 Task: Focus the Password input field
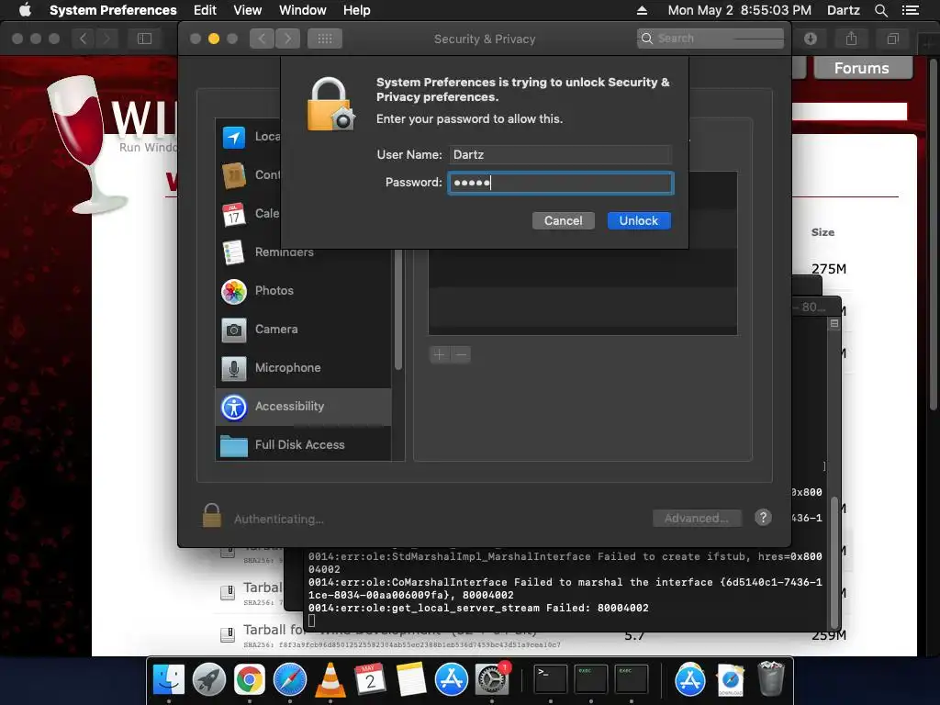(x=561, y=183)
